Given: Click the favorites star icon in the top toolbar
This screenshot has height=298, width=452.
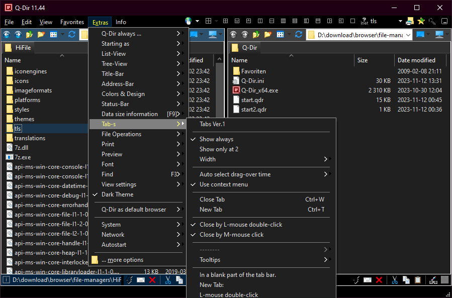Looking at the screenshot, I should [421, 22].
